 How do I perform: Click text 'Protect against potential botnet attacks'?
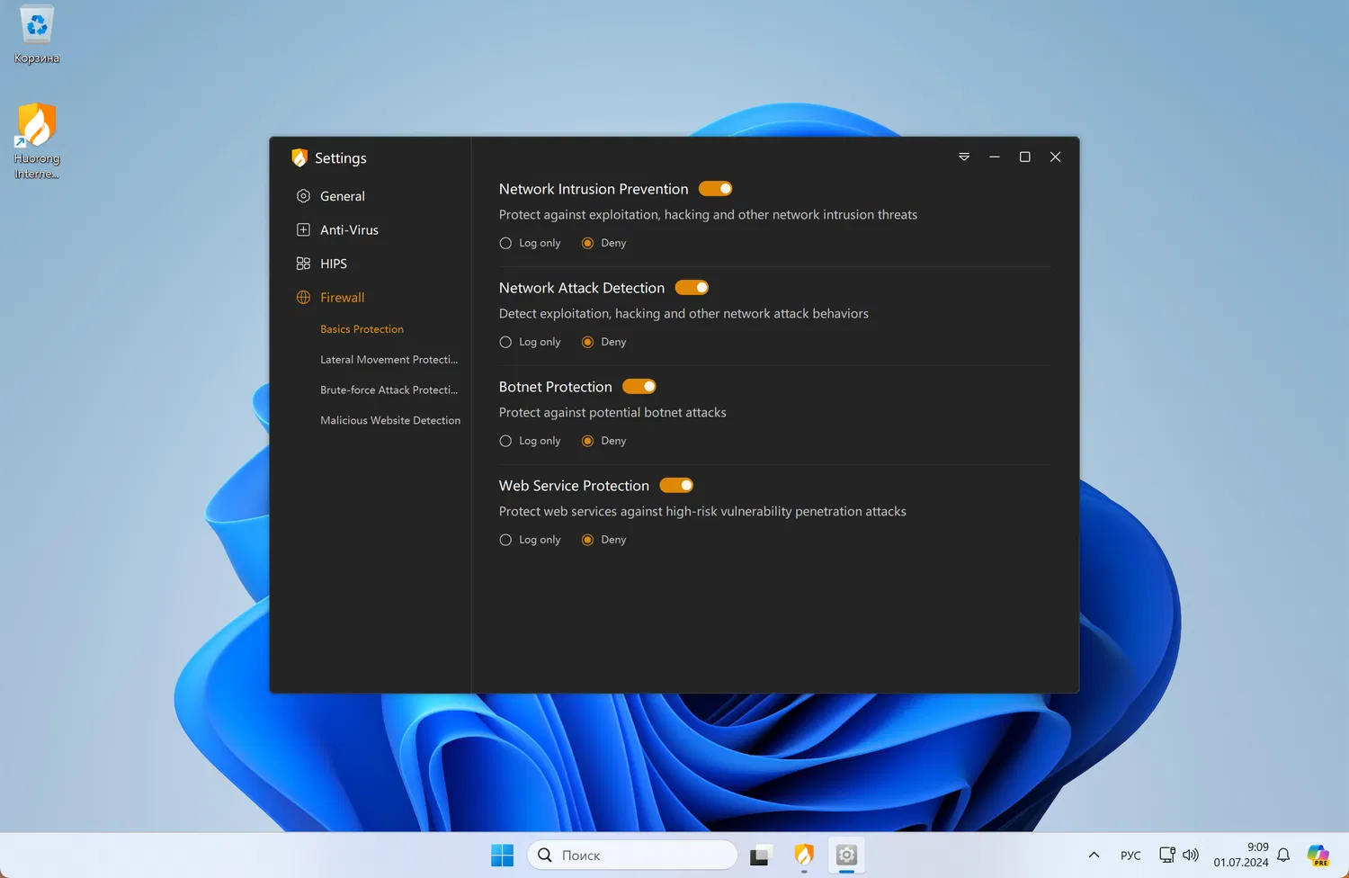point(612,413)
